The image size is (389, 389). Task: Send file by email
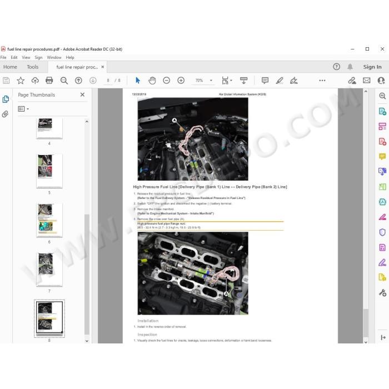367,81
